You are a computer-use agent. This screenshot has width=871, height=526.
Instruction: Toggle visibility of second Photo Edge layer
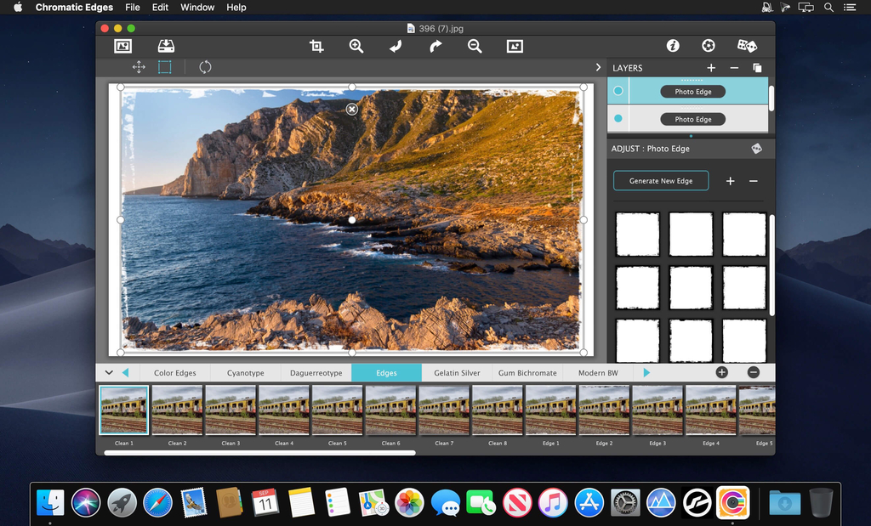(x=618, y=119)
